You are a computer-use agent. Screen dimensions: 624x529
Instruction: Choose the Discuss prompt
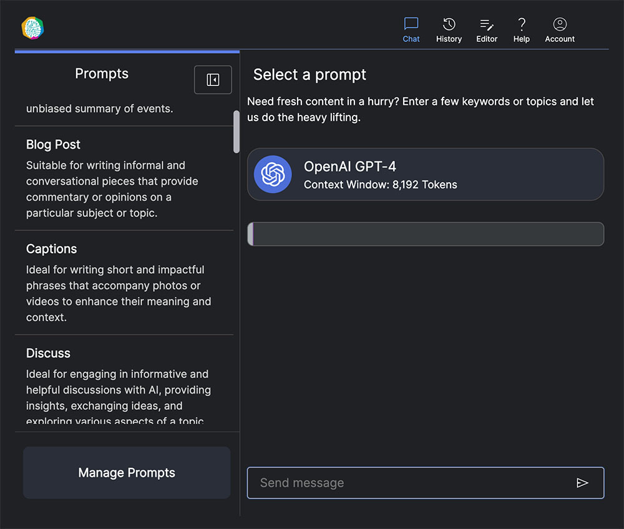point(124,384)
